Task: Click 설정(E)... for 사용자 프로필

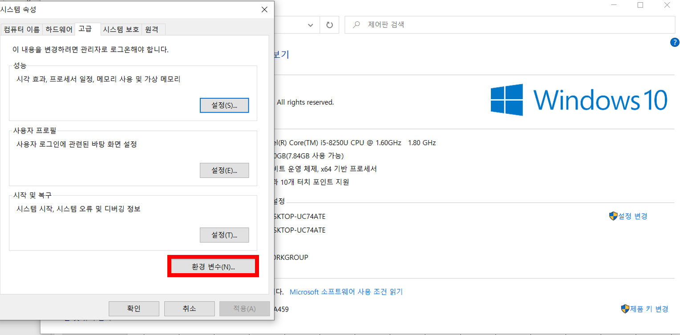Action: tap(224, 170)
